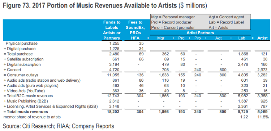This screenshot has height=131, width=271.
Task: Select the 2,972 concert artist value
Action: pos(263,70)
